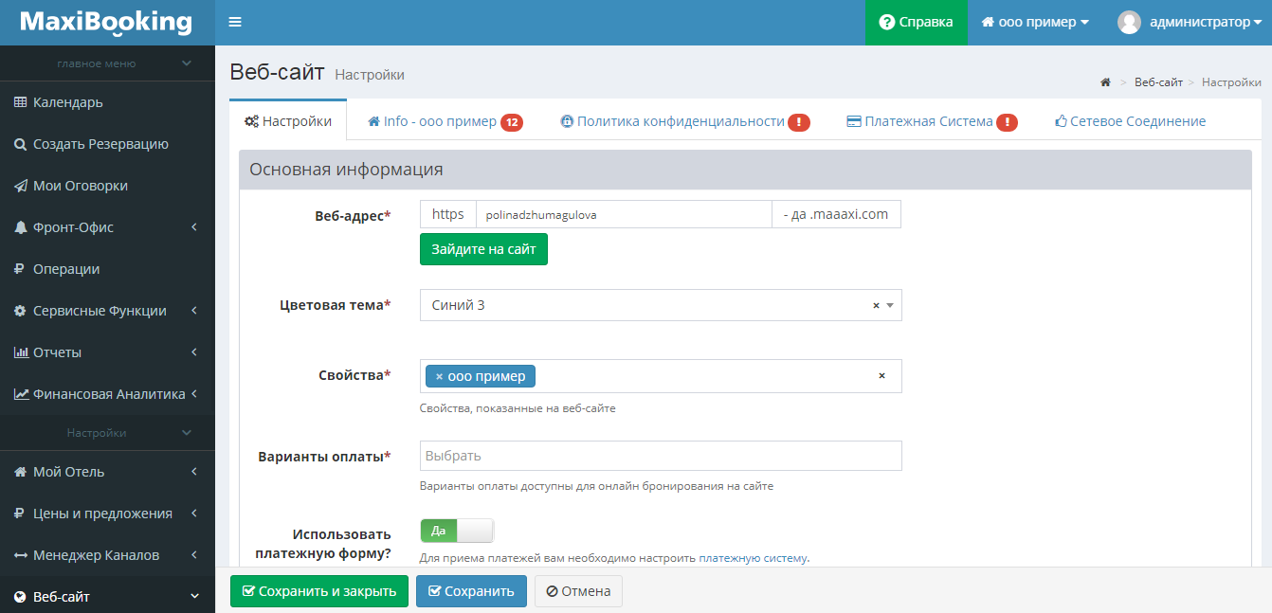This screenshot has height=613, width=1272.
Task: Toggle the hamburger sidebar menu icon
Action: tap(235, 22)
